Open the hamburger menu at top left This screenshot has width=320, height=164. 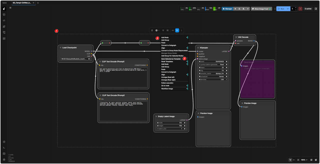pyautogui.click(x=10, y=8)
